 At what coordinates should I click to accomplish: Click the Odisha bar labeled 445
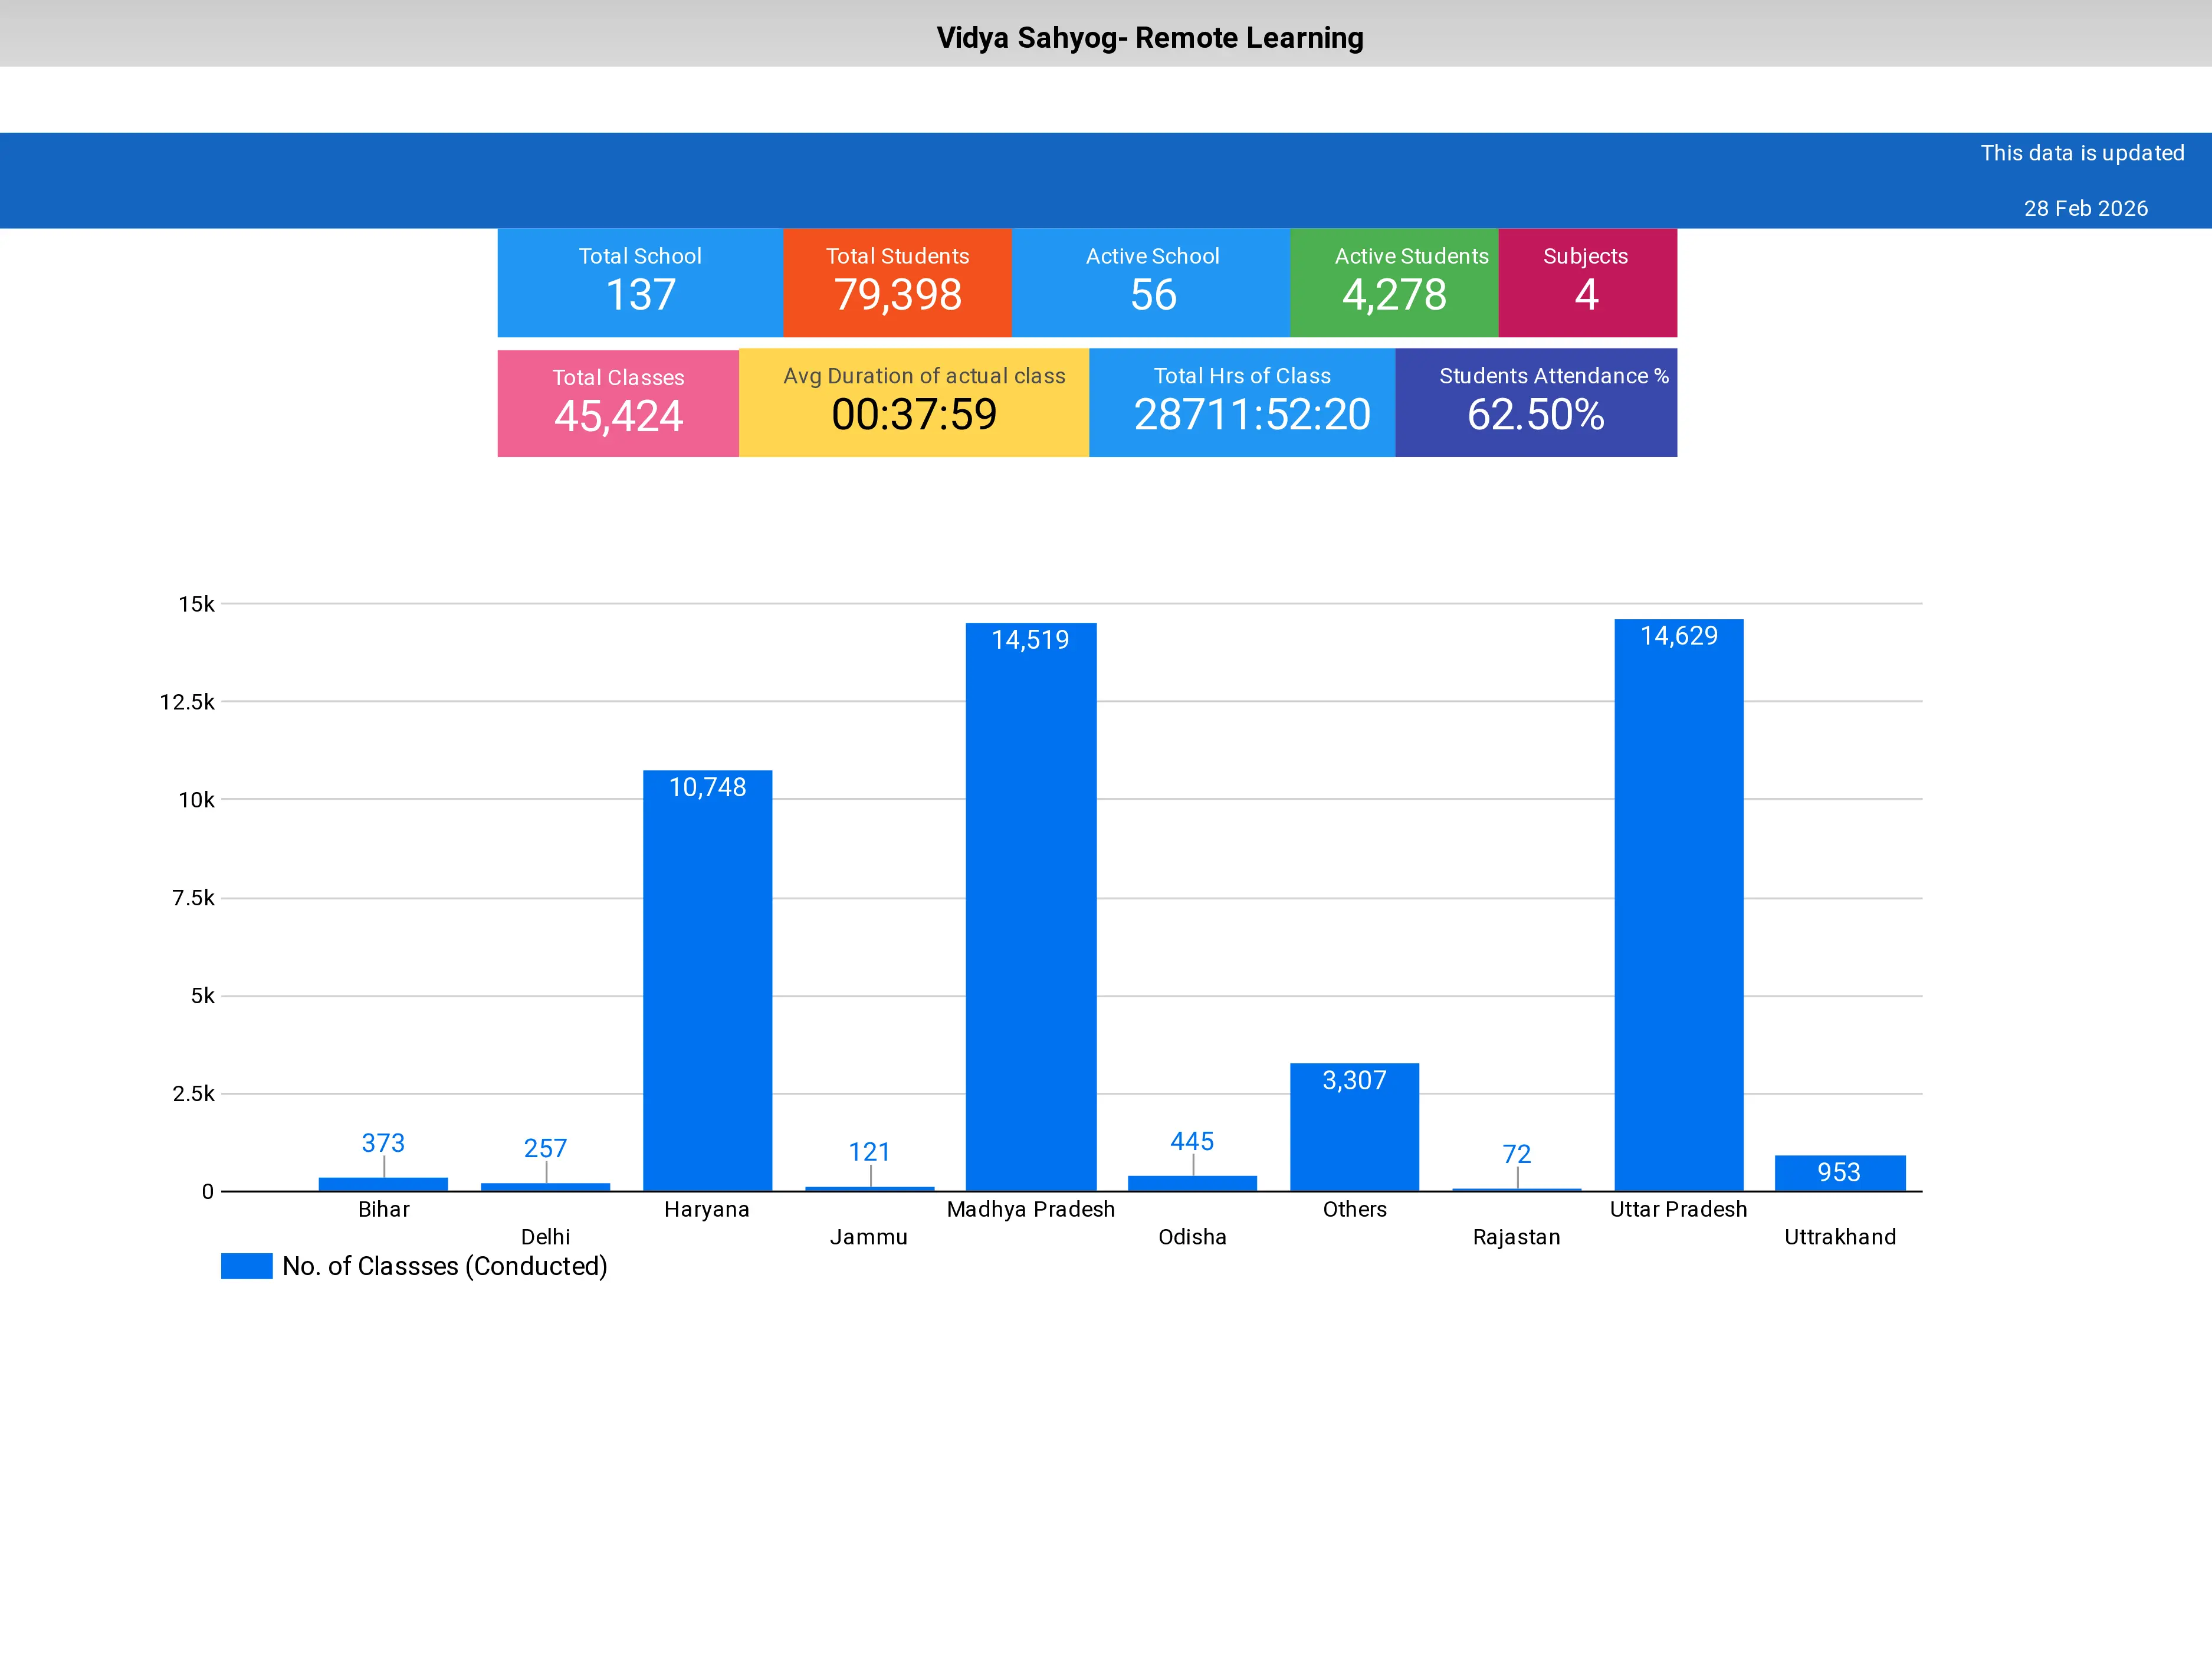1192,1183
